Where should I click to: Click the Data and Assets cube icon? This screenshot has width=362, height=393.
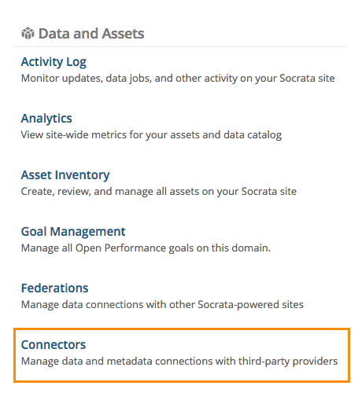point(28,34)
